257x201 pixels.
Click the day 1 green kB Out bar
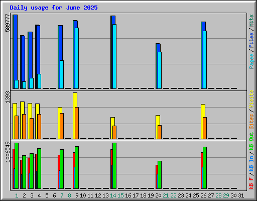(x=17, y=166)
